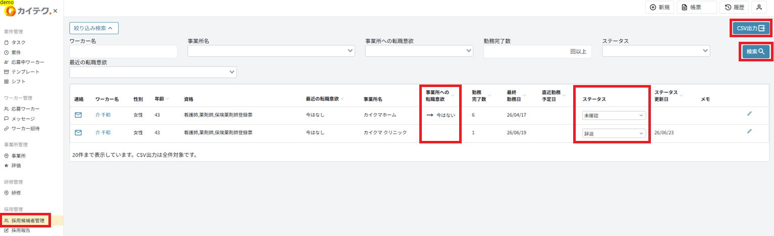Sort by 直近勤務予定日 column arrow
The image size is (774, 236).
coord(564,96)
